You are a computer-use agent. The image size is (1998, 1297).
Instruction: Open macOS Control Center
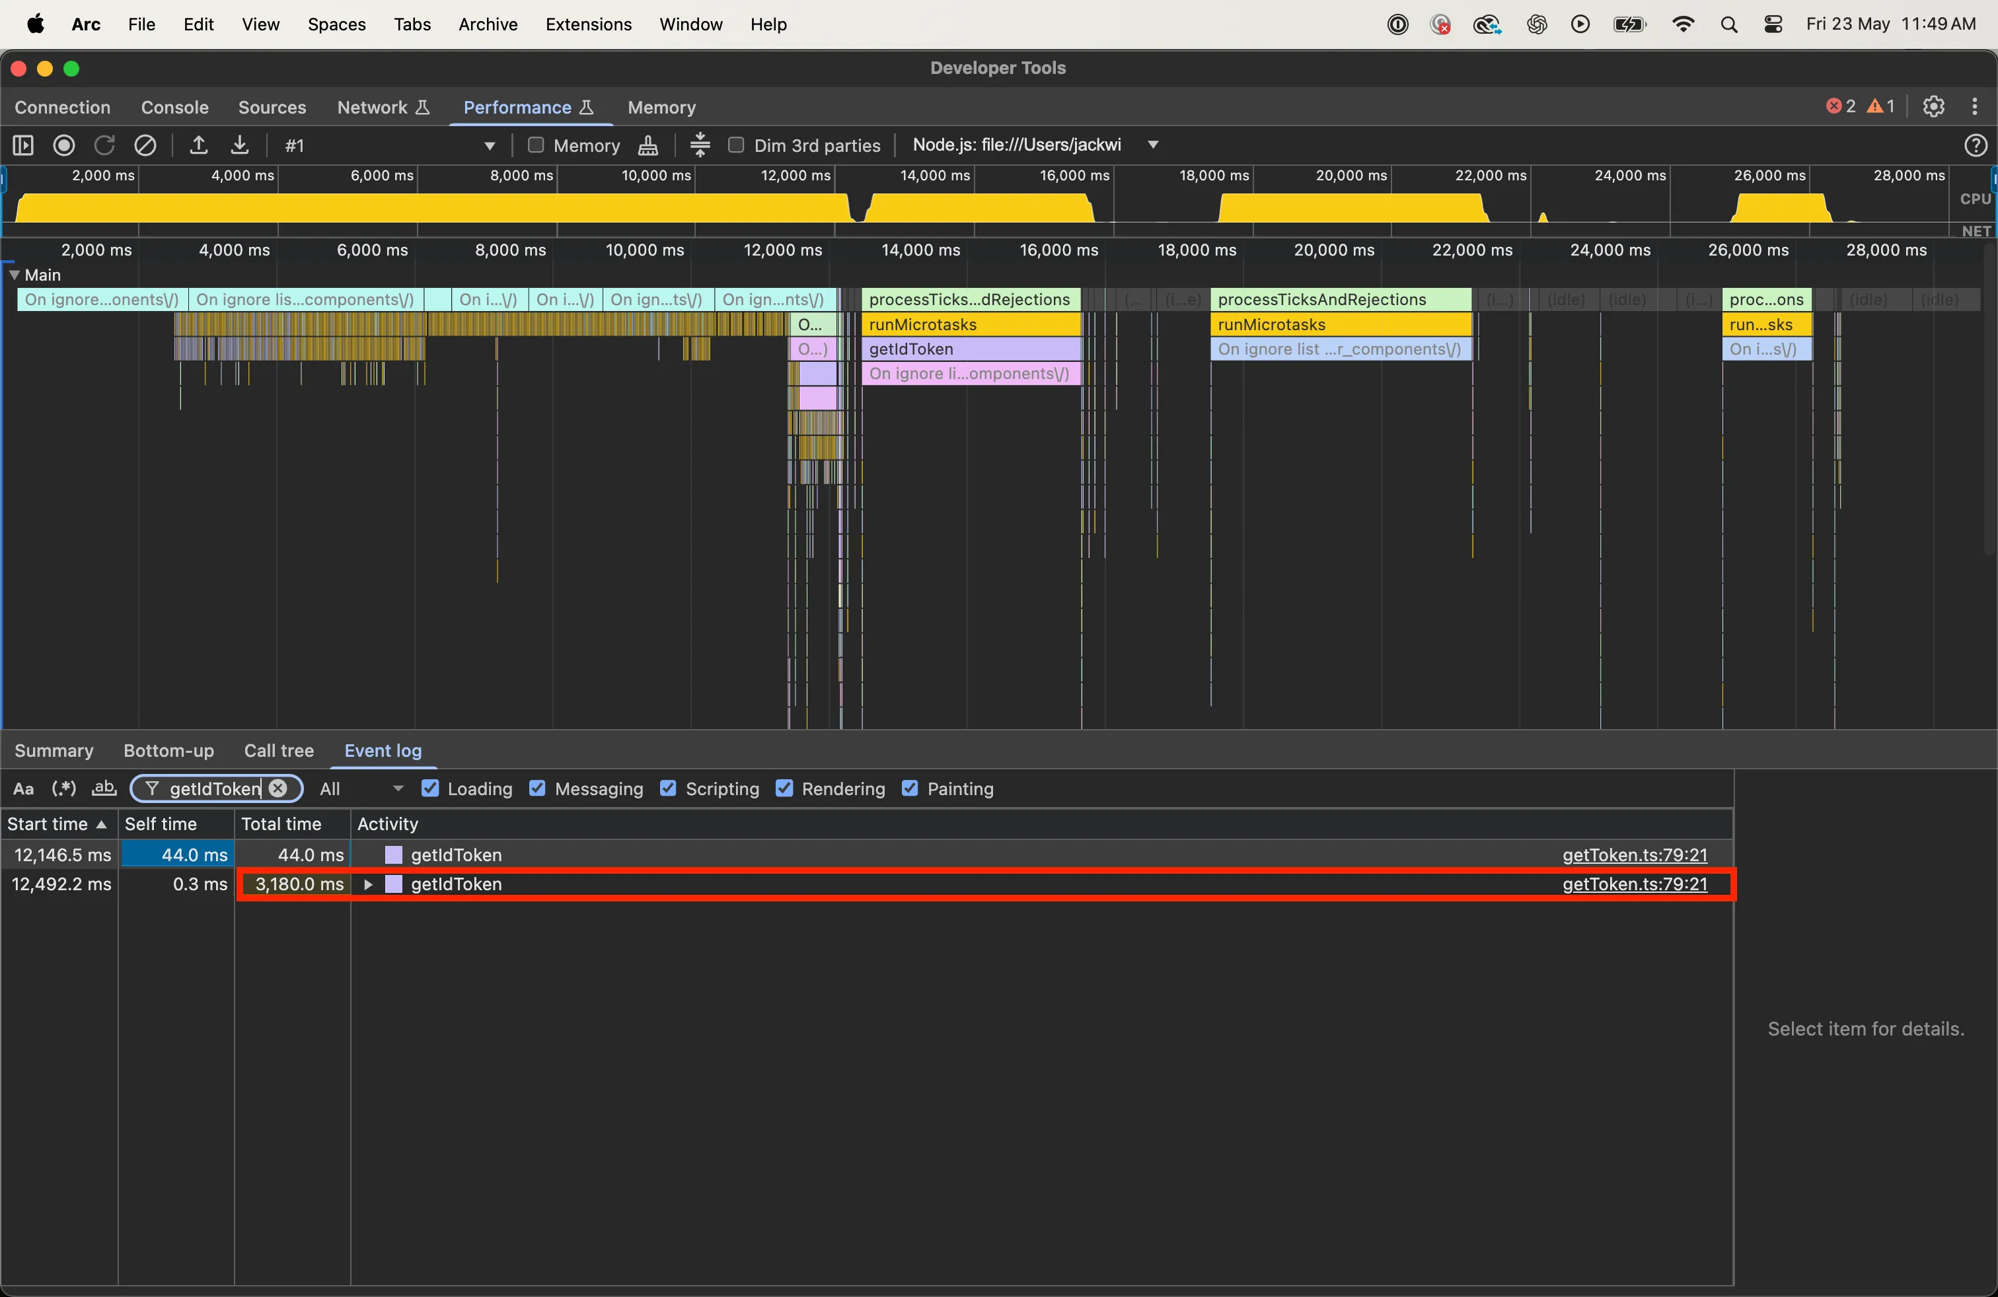pos(1773,24)
